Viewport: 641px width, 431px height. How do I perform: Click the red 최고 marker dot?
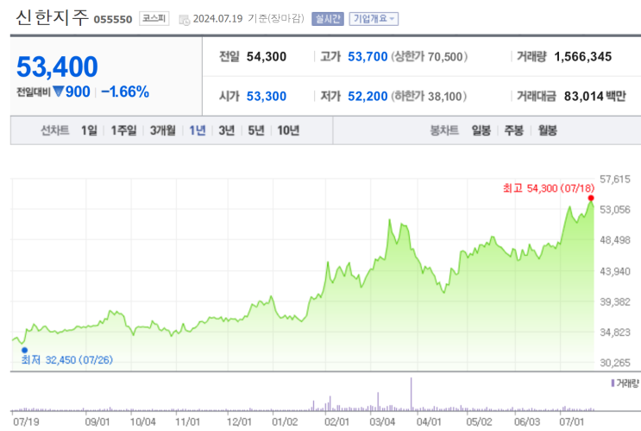(591, 198)
